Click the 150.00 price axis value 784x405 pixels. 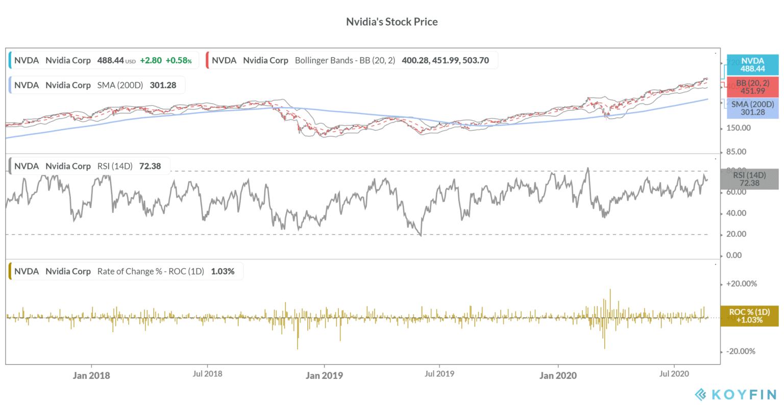(x=739, y=128)
